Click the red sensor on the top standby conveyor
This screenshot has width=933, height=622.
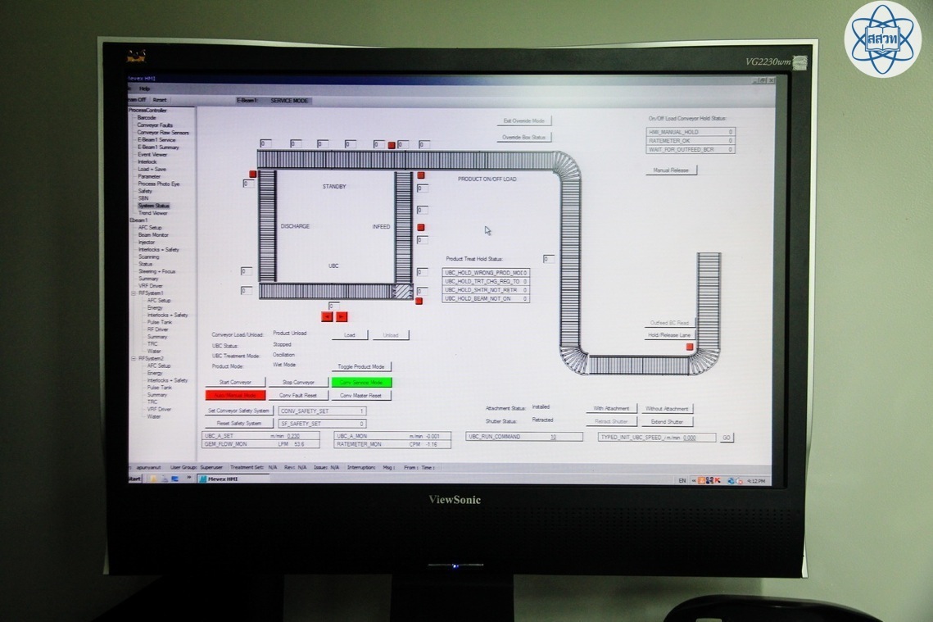coord(392,145)
